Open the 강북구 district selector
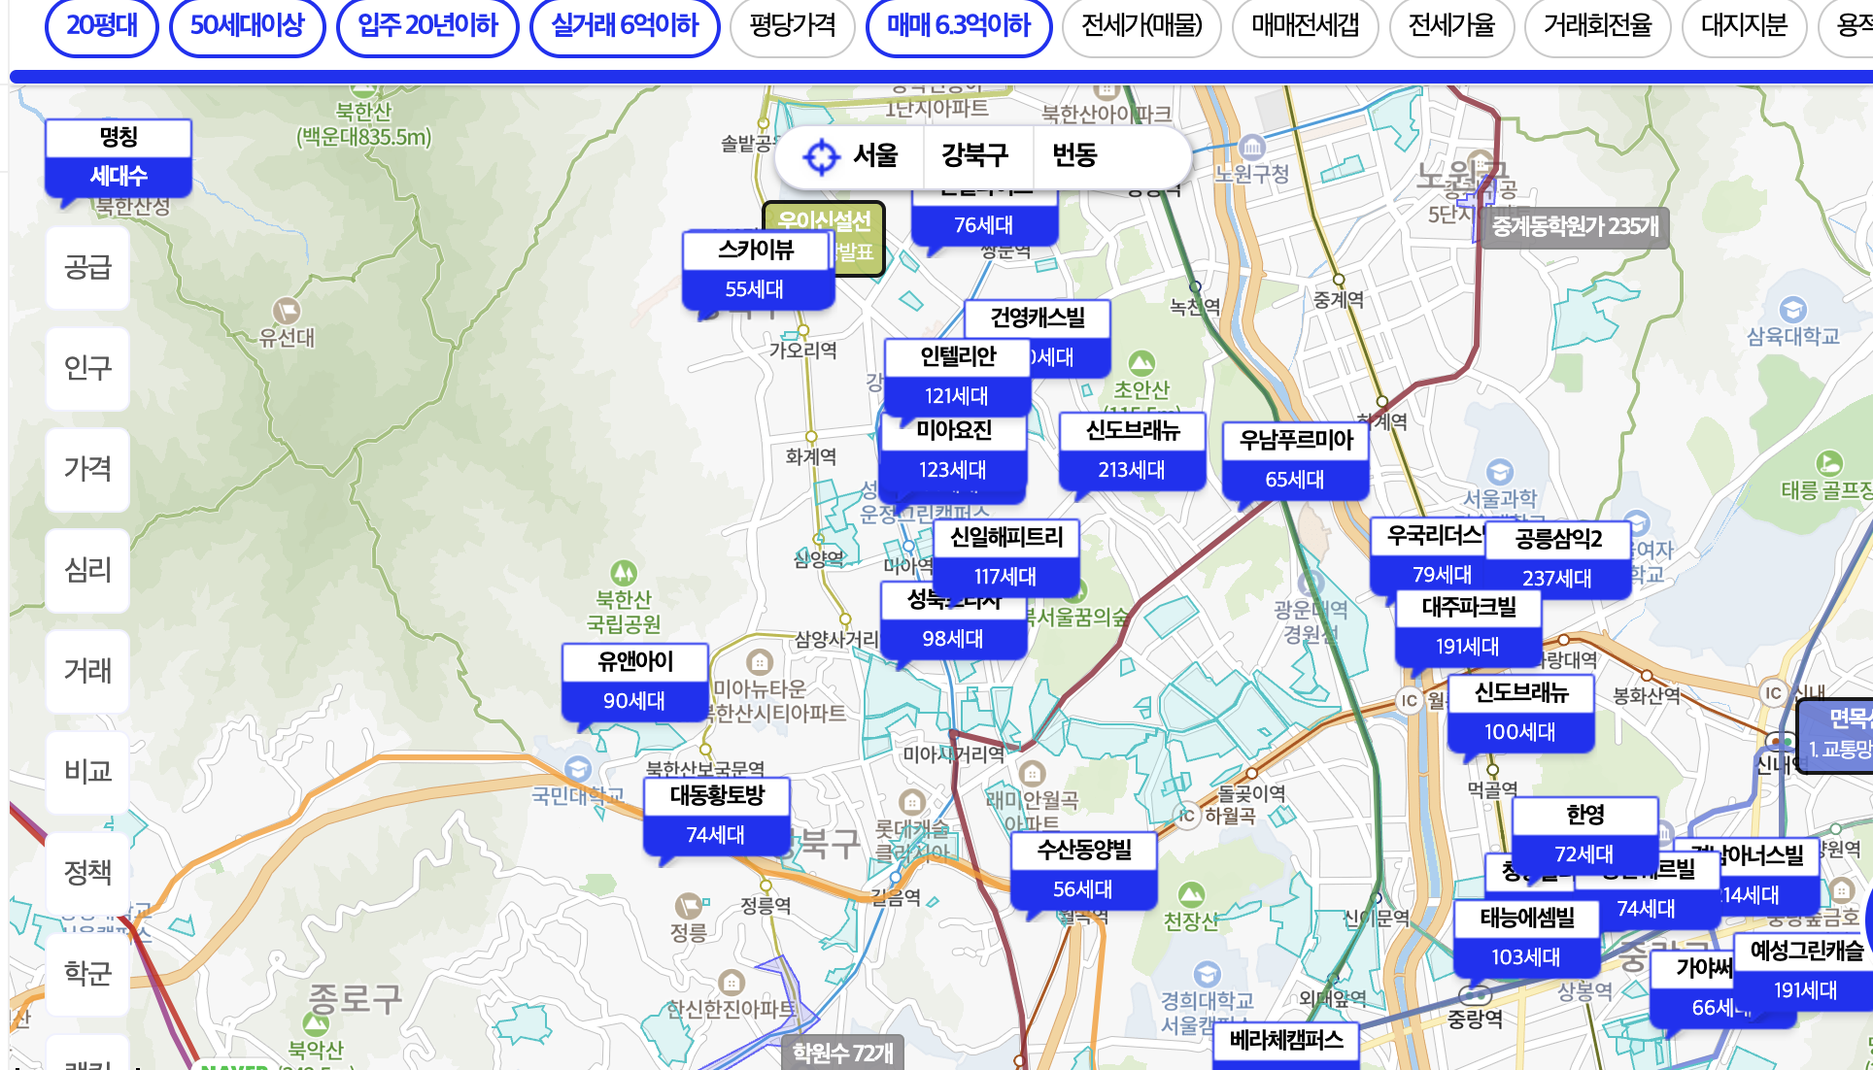Image resolution: width=1873 pixels, height=1070 pixels. tap(974, 155)
